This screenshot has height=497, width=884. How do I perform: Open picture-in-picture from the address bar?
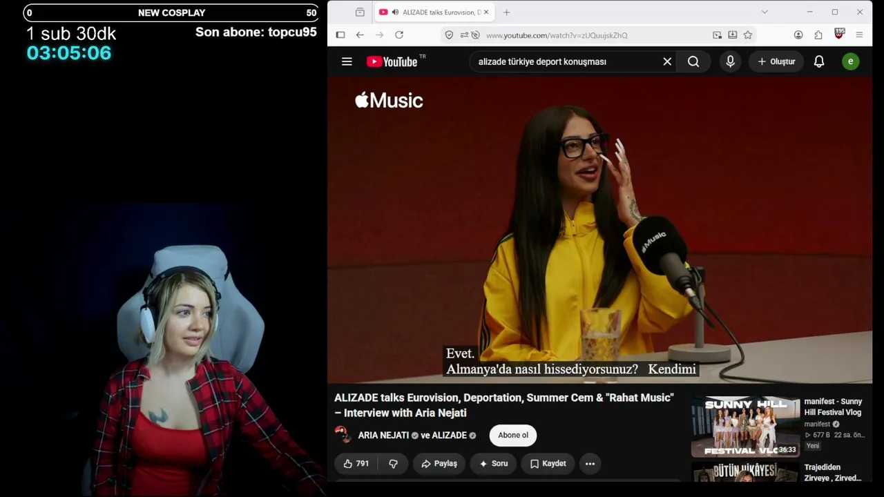click(x=718, y=35)
